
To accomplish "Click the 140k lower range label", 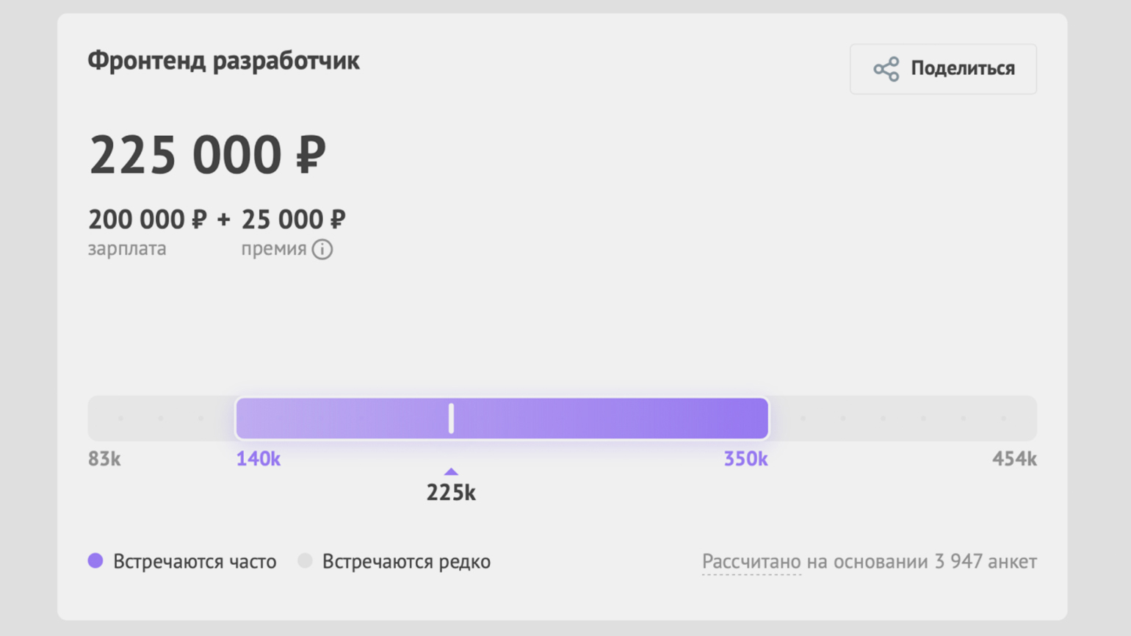I will click(258, 459).
